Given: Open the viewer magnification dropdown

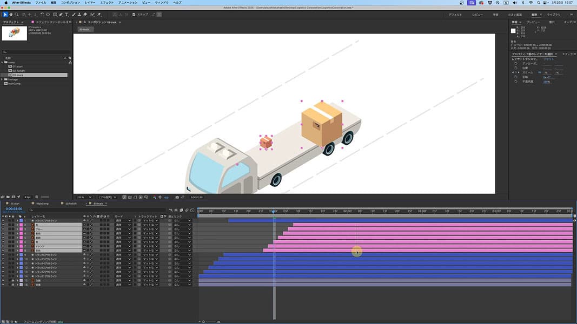Looking at the screenshot, I should (x=85, y=197).
